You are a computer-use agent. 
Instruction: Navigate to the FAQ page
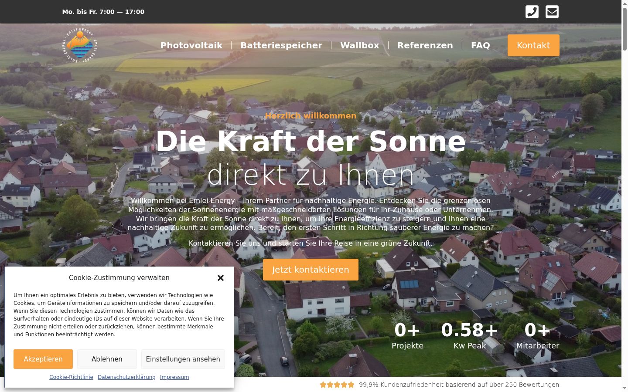481,45
